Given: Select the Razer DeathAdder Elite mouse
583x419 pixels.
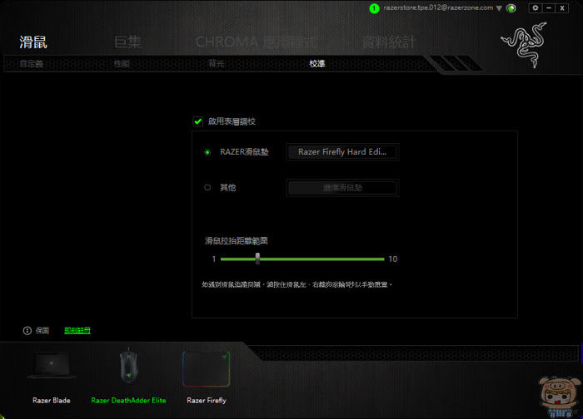Looking at the screenshot, I should coord(128,366).
